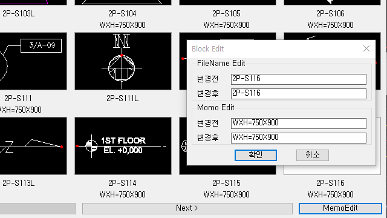Click the 2P-S103L label
This screenshot has height=218, width=387.
point(19,13)
